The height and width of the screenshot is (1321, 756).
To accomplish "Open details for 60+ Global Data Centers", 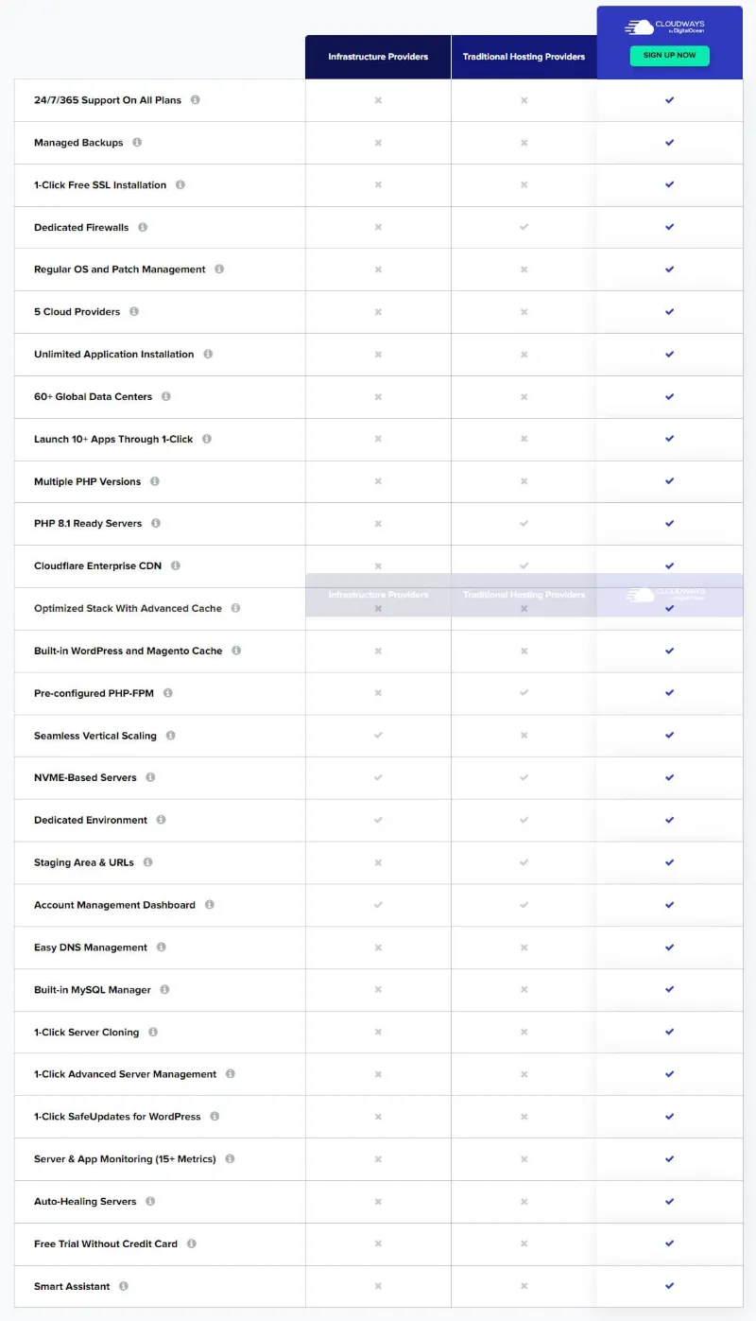I will point(165,396).
